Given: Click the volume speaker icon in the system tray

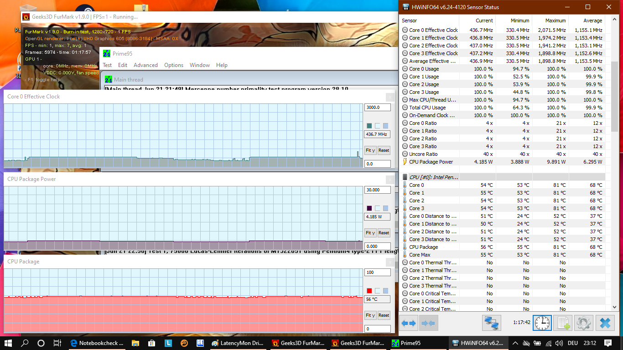Looking at the screenshot, I should (560, 343).
